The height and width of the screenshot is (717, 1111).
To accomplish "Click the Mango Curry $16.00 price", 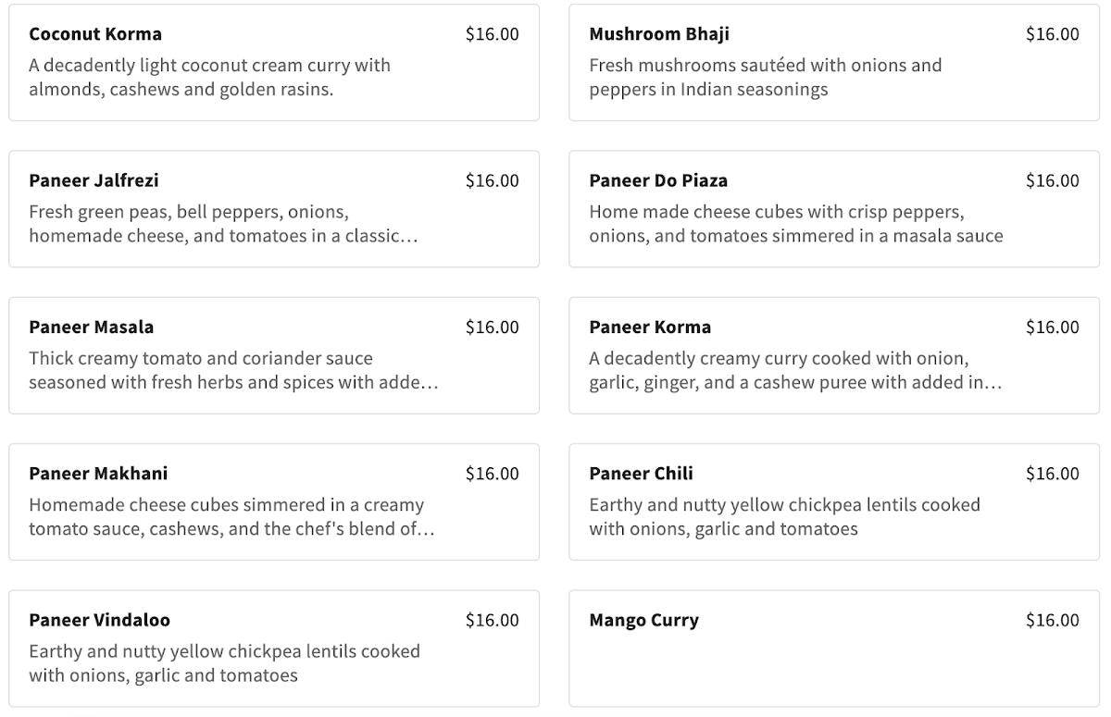I will click(1052, 620).
